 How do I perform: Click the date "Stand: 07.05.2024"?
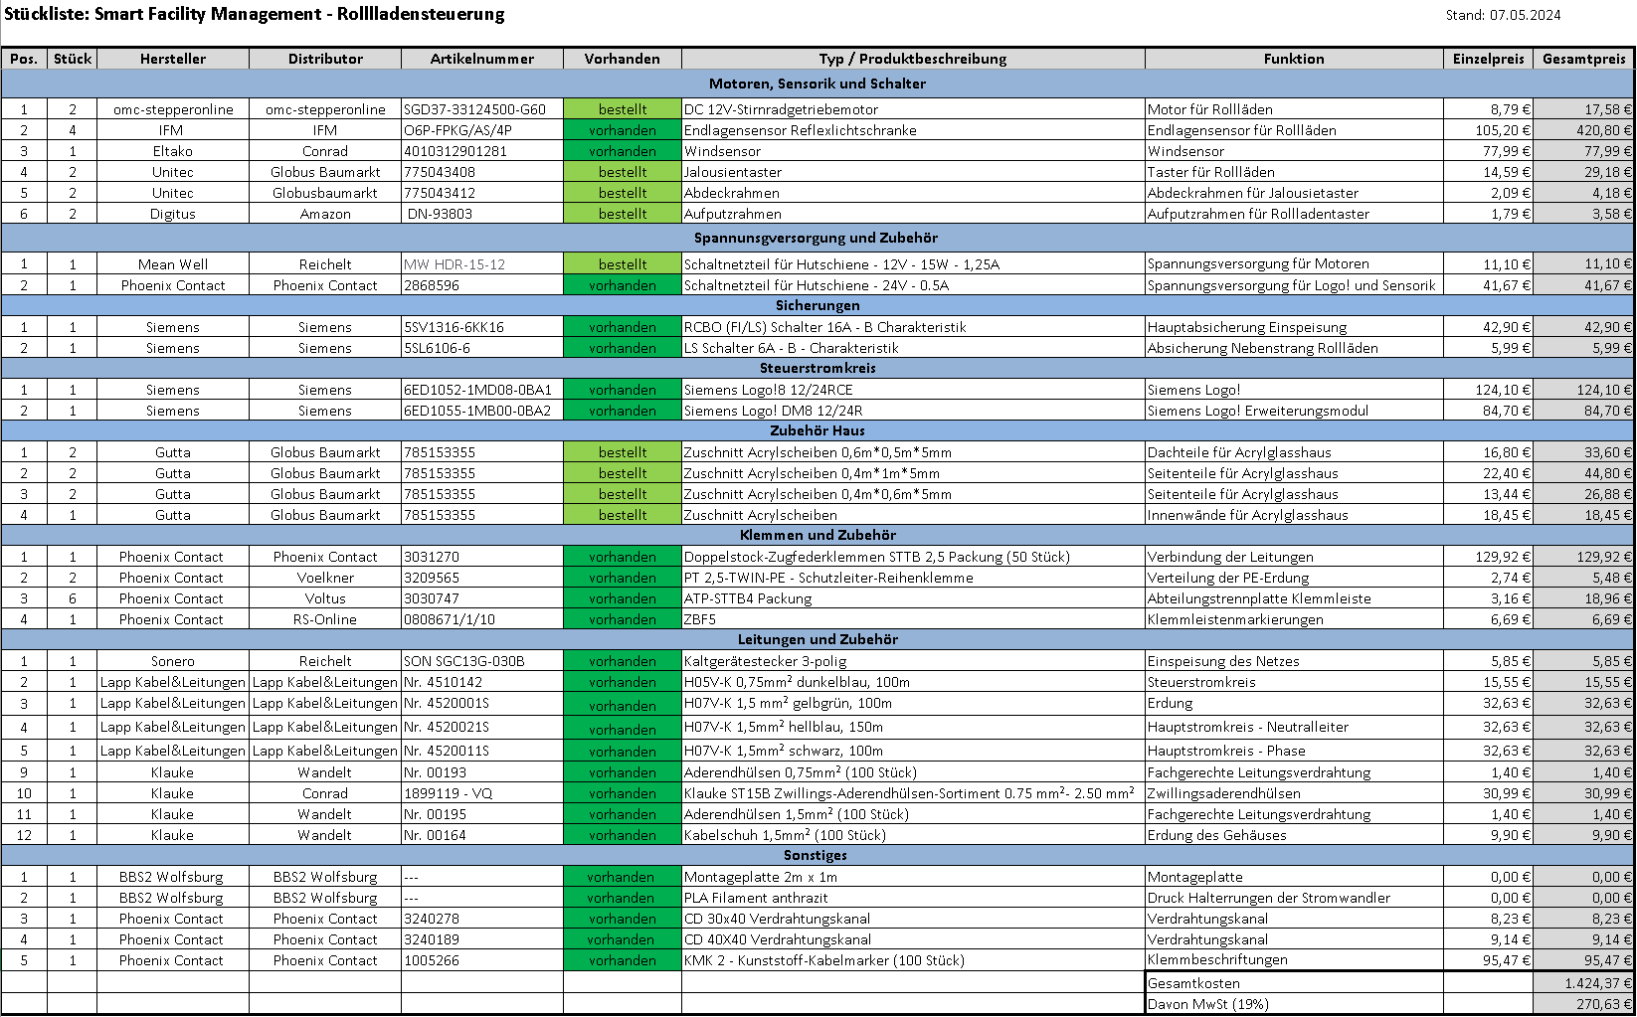[x=1503, y=15]
